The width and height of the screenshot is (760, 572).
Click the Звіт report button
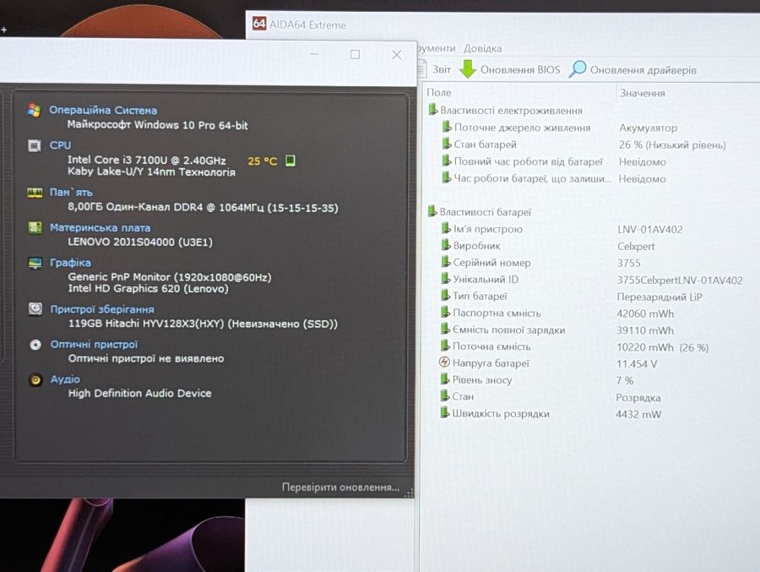click(x=441, y=69)
